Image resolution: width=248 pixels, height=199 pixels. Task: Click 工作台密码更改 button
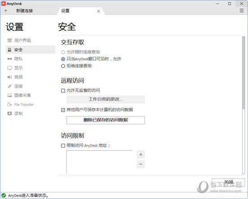(x=106, y=99)
